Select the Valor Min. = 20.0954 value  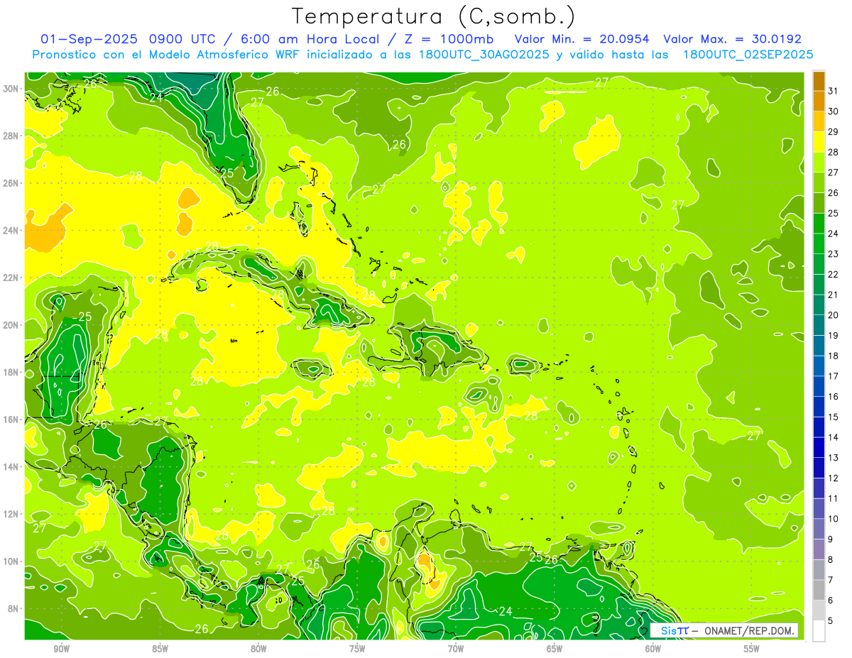coord(582,39)
